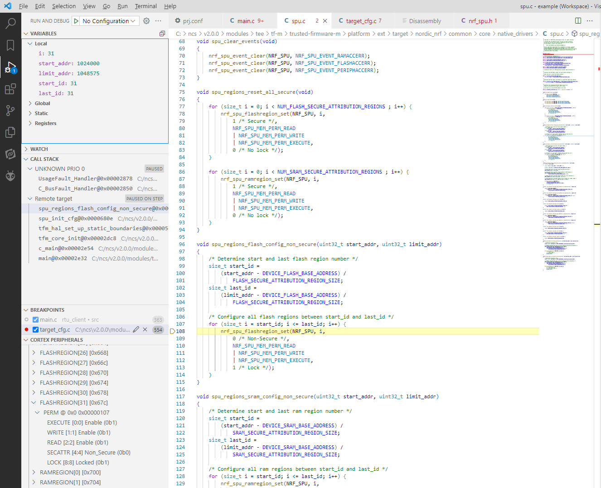This screenshot has width=601, height=488.
Task: Open launch.json via gear icon
Action: click(x=146, y=21)
